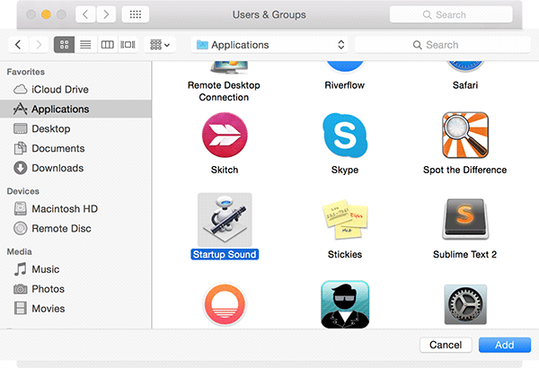Screen dimensions: 539x368
Task: Go forward in Users & Groups window
Action: pyautogui.click(x=106, y=14)
